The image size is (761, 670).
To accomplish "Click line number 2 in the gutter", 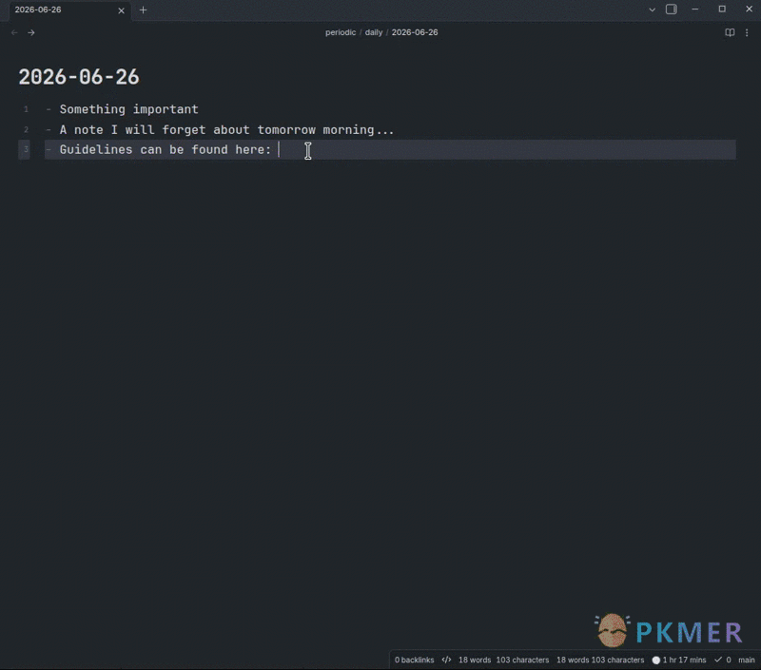I will (27, 129).
